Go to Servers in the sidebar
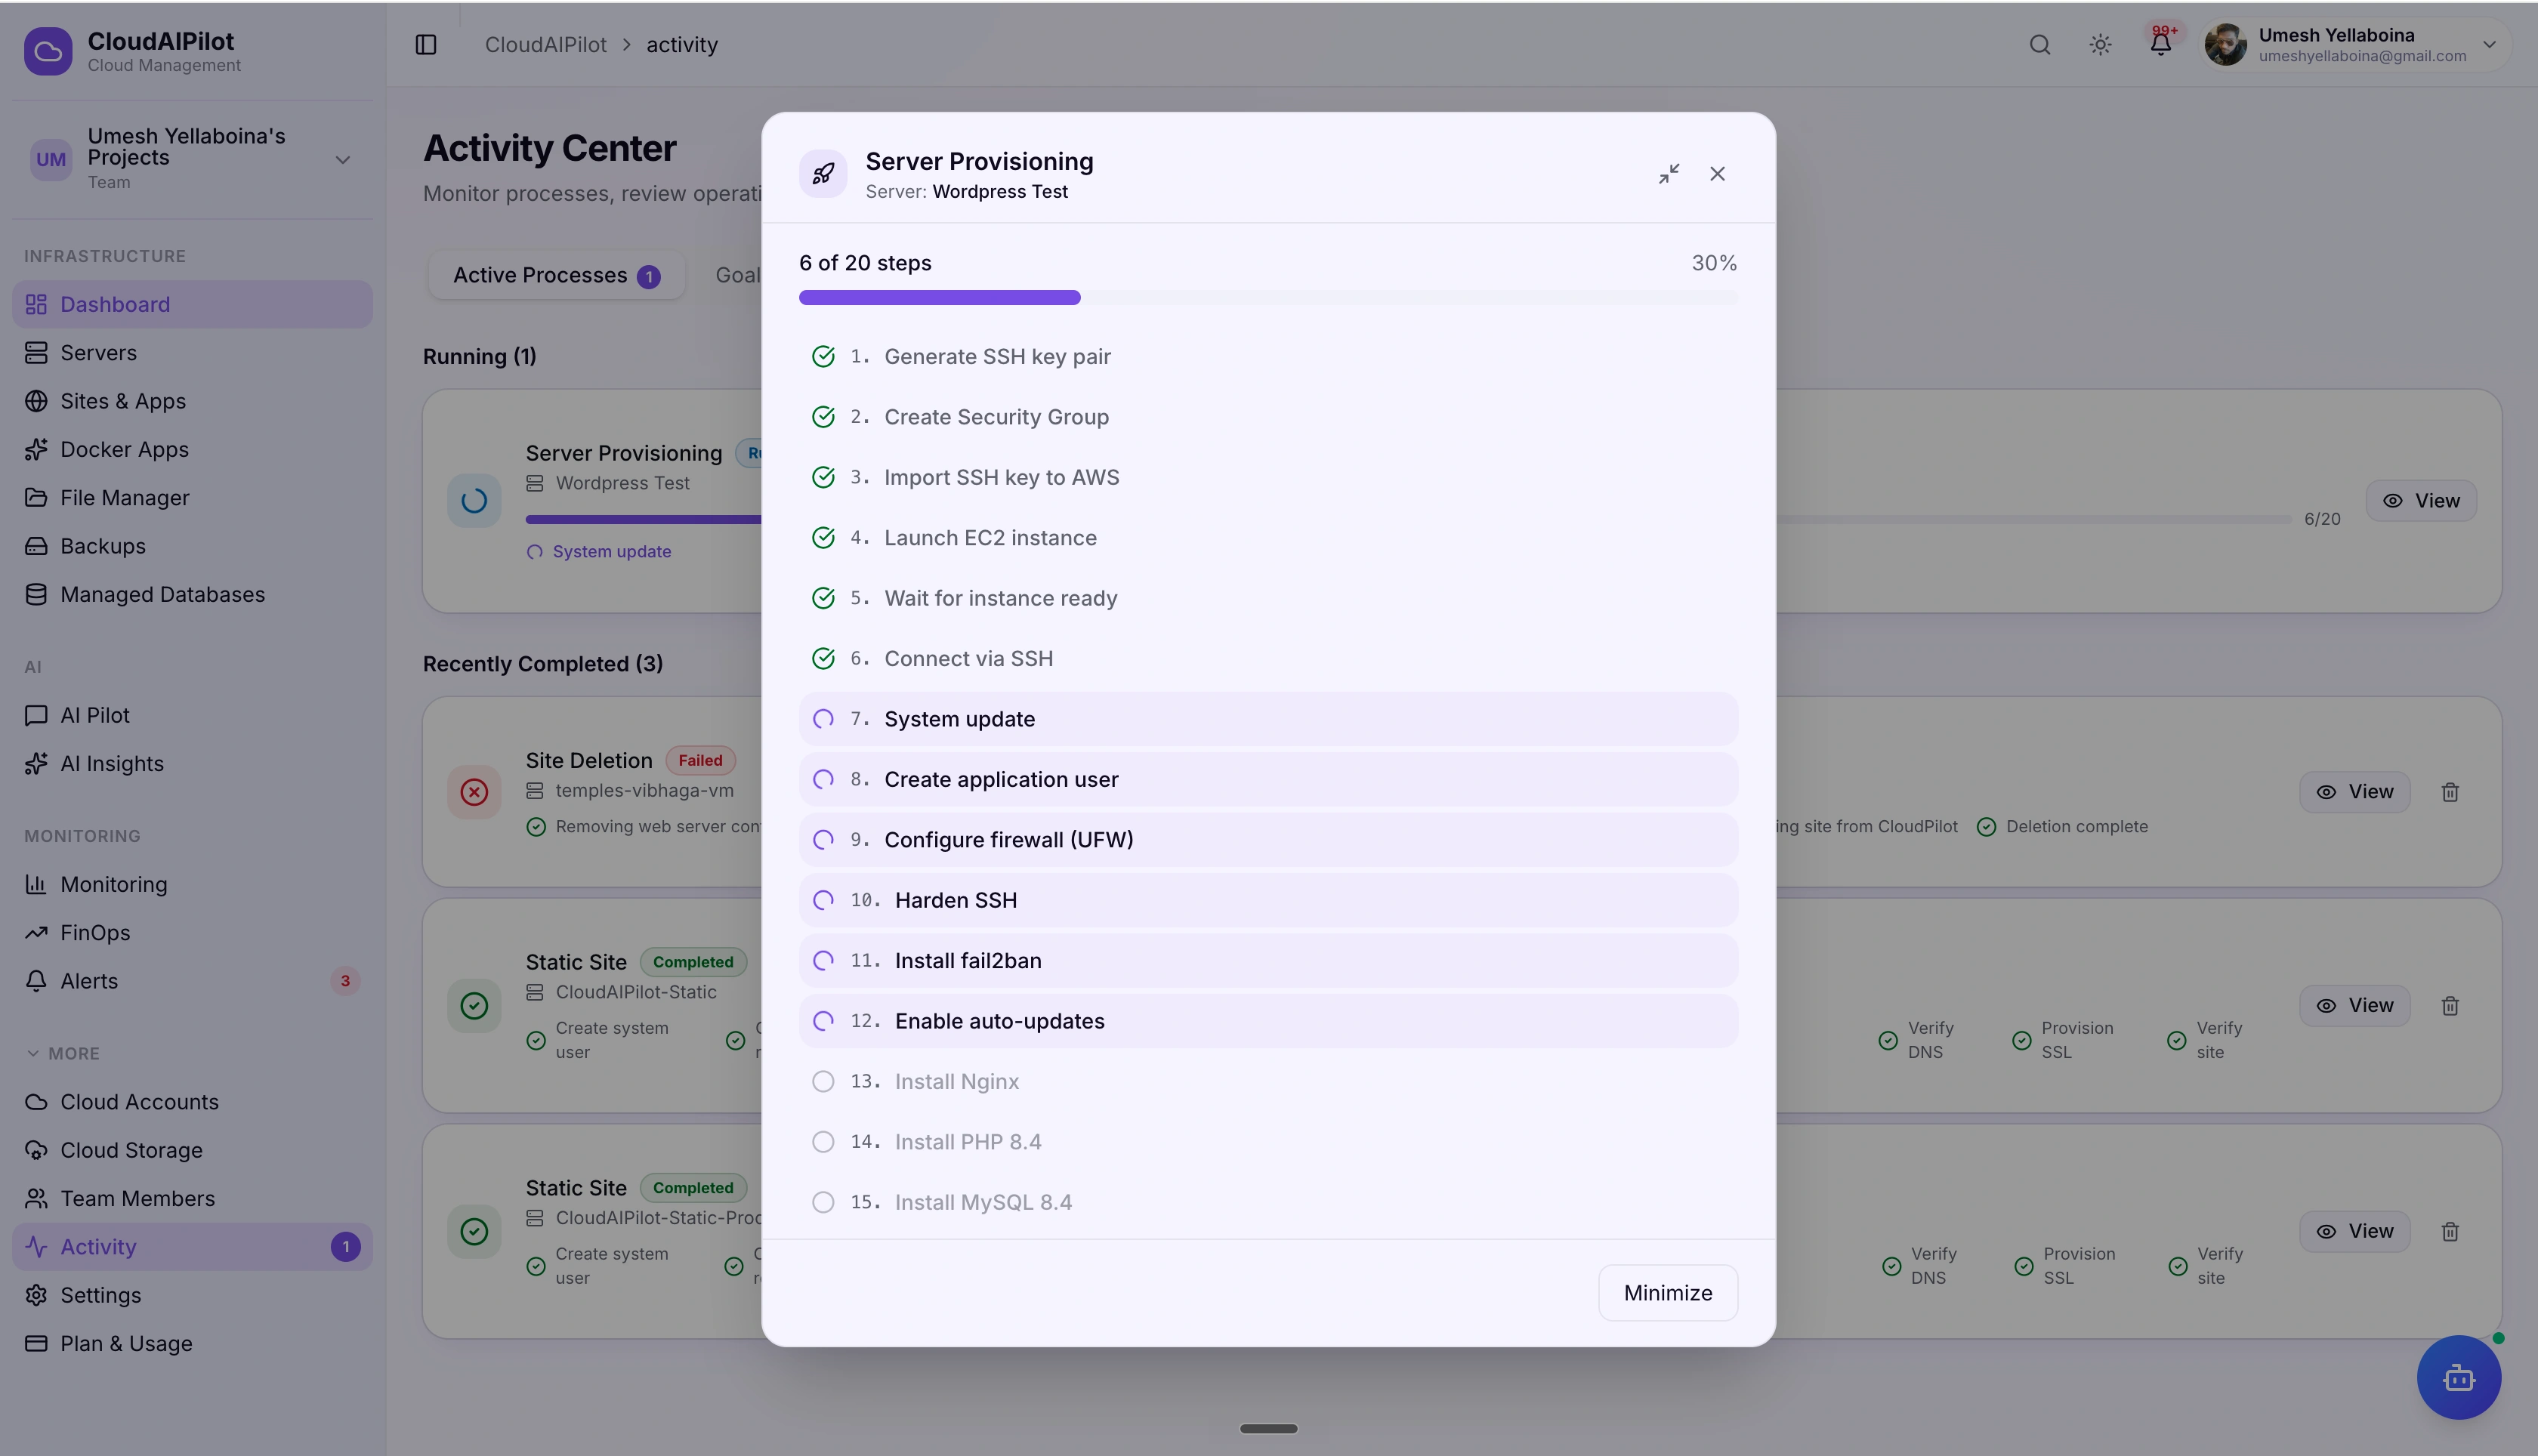 pos(192,352)
